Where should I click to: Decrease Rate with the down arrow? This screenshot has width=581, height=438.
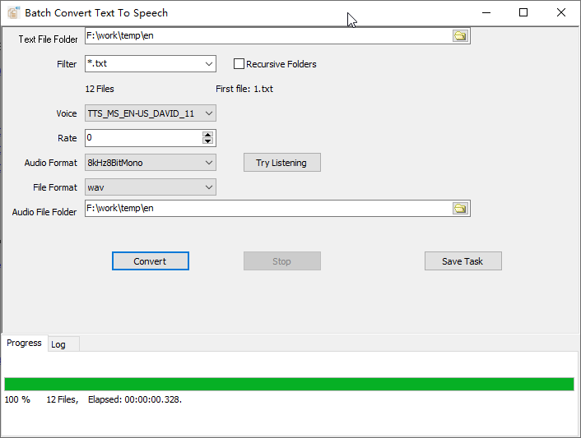[208, 141]
